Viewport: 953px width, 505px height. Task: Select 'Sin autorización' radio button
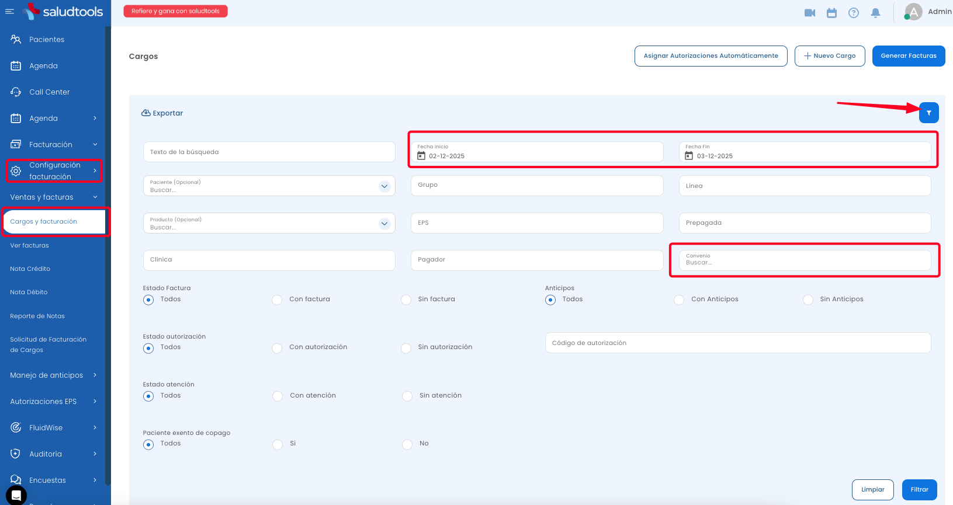(x=406, y=348)
